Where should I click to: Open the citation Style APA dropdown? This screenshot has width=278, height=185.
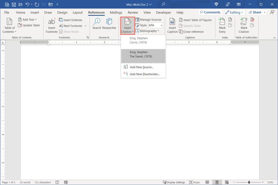point(155,25)
